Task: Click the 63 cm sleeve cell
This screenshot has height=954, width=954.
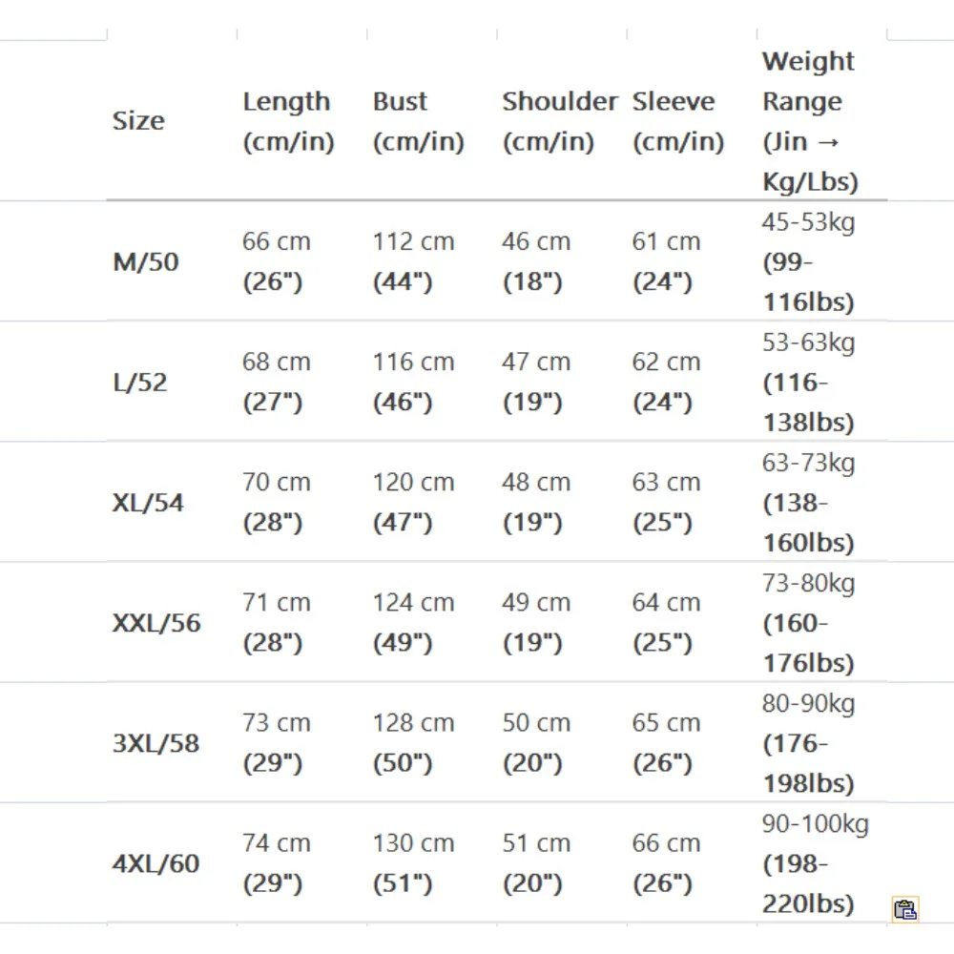Action: pos(666,503)
